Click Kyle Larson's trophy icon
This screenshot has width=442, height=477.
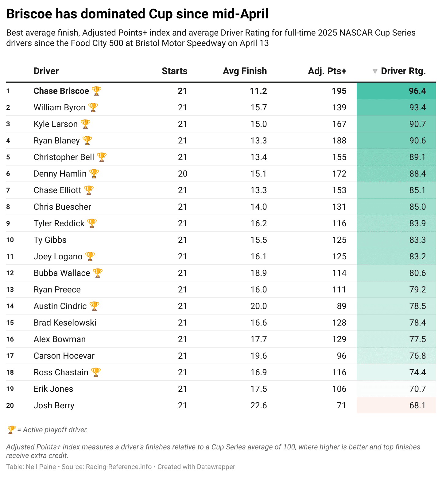[85, 124]
